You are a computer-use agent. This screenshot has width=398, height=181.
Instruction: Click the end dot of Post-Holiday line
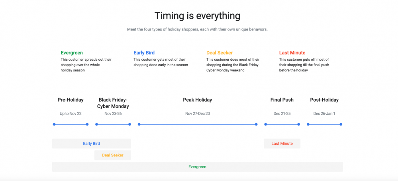point(341,124)
